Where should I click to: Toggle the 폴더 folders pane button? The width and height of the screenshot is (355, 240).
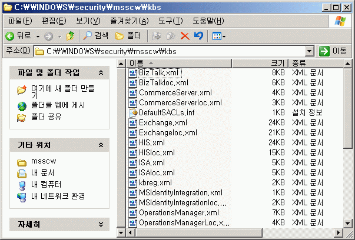click(128, 36)
